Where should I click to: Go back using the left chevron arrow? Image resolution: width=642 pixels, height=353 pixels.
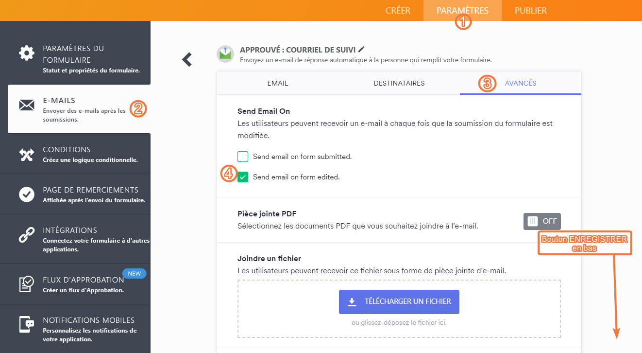coord(187,59)
